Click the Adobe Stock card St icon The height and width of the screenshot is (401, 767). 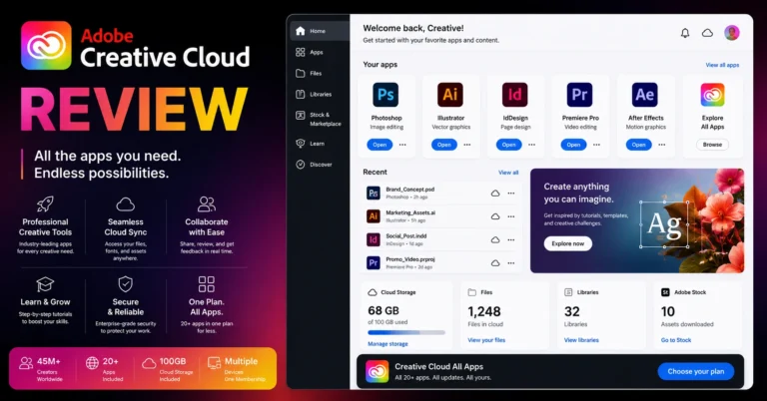pyautogui.click(x=665, y=292)
